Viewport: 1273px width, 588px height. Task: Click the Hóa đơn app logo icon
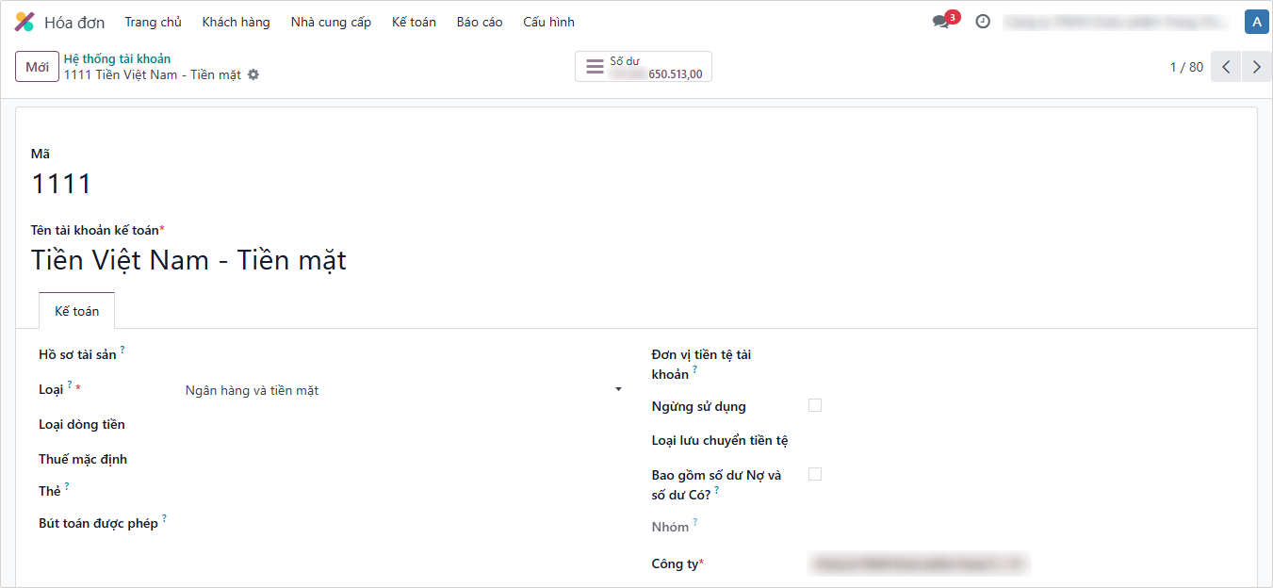pyautogui.click(x=24, y=22)
